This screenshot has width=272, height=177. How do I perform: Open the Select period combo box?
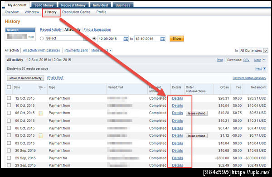(67, 38)
